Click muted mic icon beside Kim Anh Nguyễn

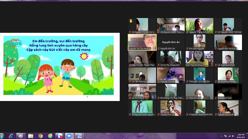(187, 49)
